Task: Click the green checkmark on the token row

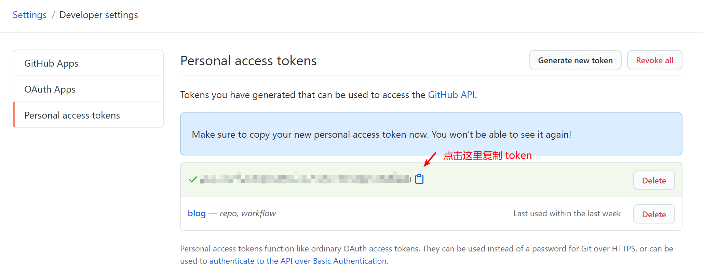Action: (193, 179)
